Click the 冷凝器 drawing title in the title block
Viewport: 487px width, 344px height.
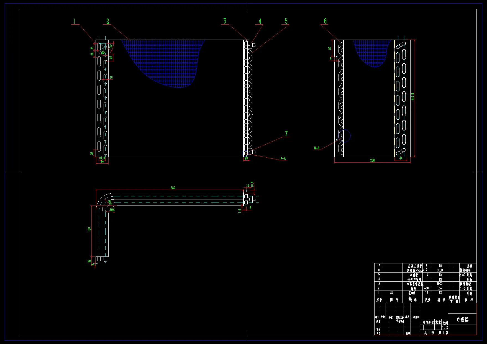[462, 320]
